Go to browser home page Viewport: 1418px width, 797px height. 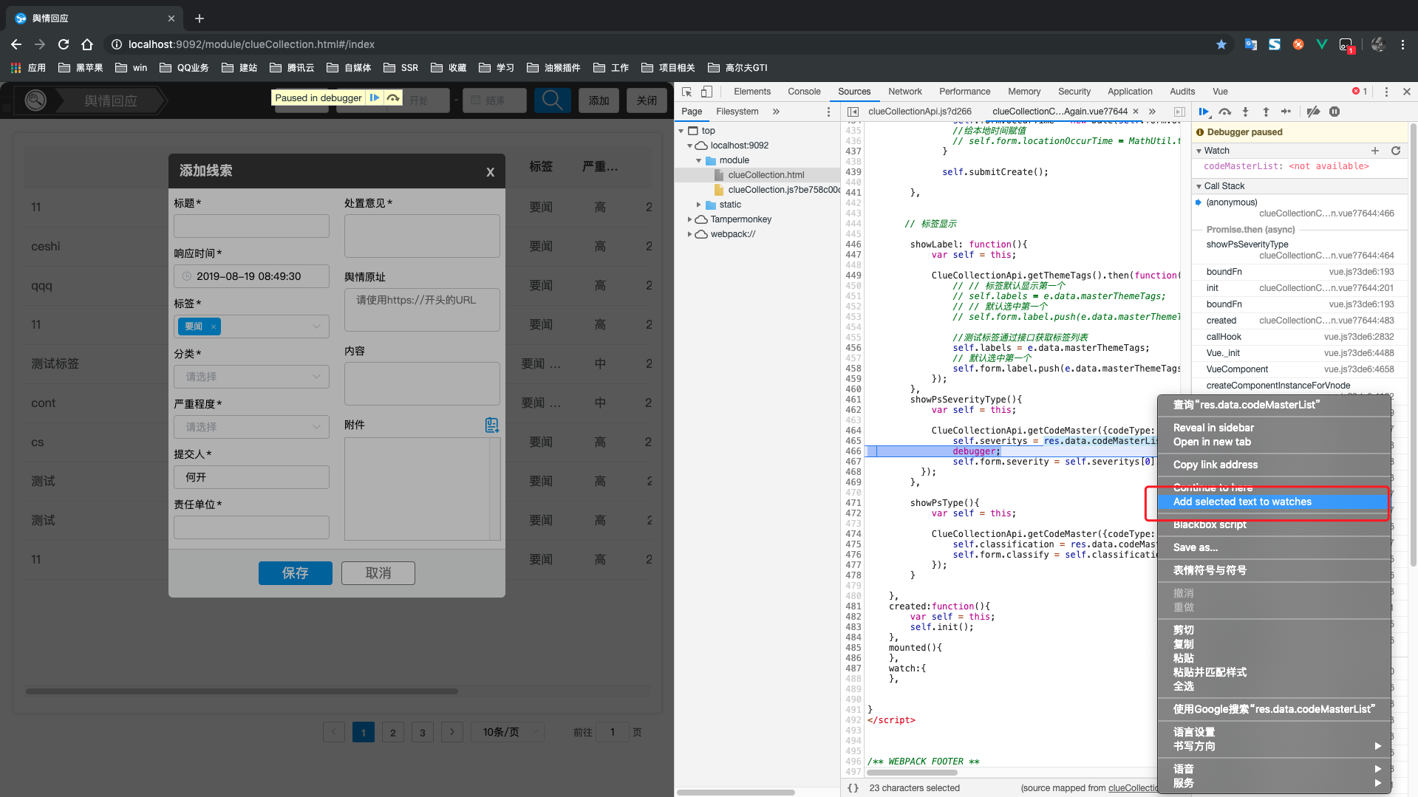[87, 44]
